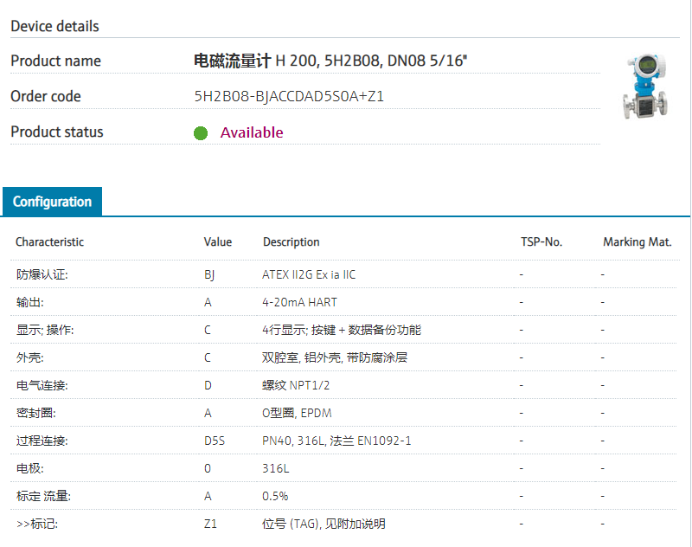
Task: Click the 4-20mA HART output description
Action: pos(299,302)
